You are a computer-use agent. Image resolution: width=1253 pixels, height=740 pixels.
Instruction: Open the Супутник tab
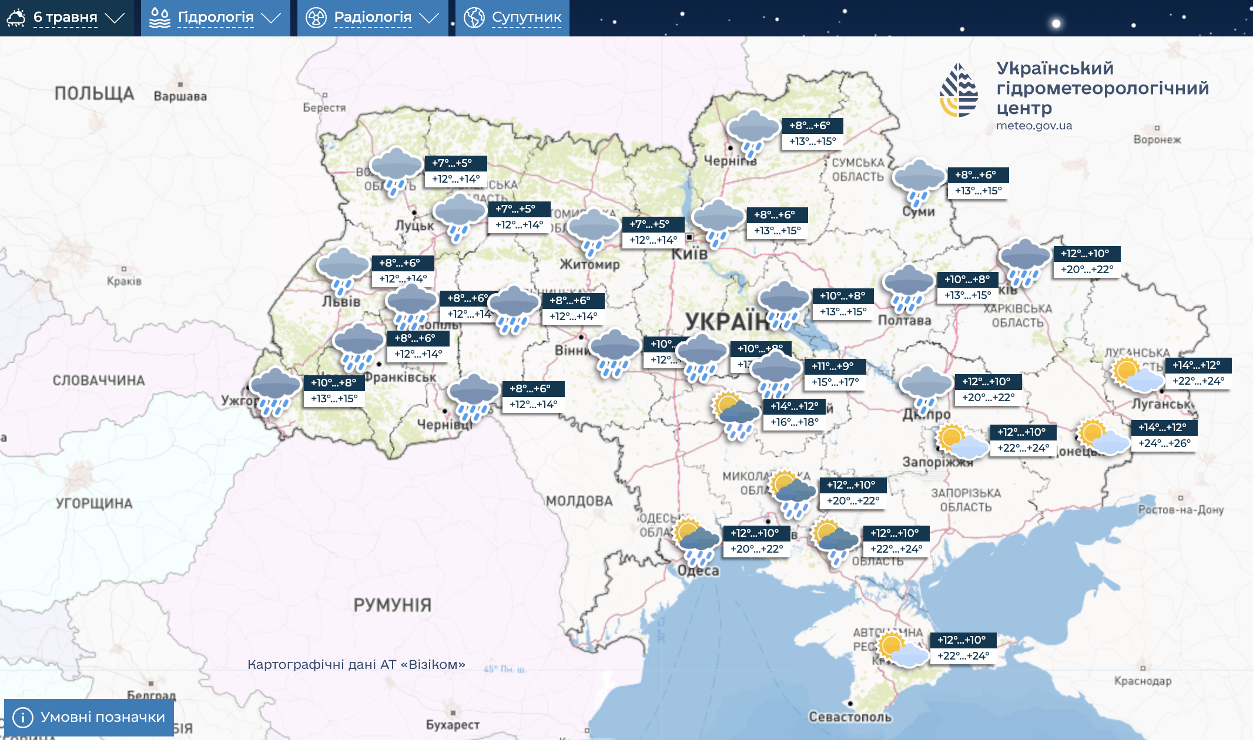coord(526,18)
